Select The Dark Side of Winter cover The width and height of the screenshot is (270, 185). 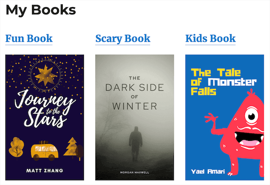[x=135, y=117]
